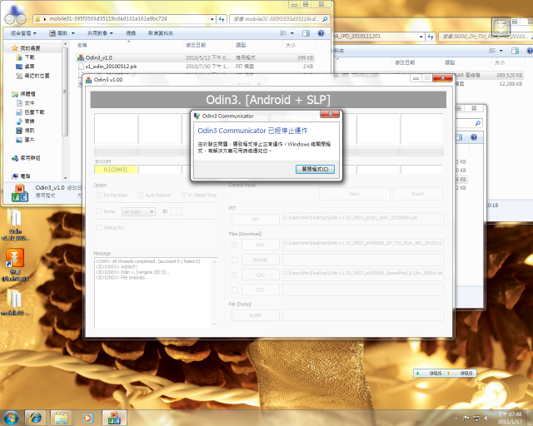Image resolution: width=533 pixels, height=426 pixels.
Task: Open Pictures library in sidebar
Action: 26,140
